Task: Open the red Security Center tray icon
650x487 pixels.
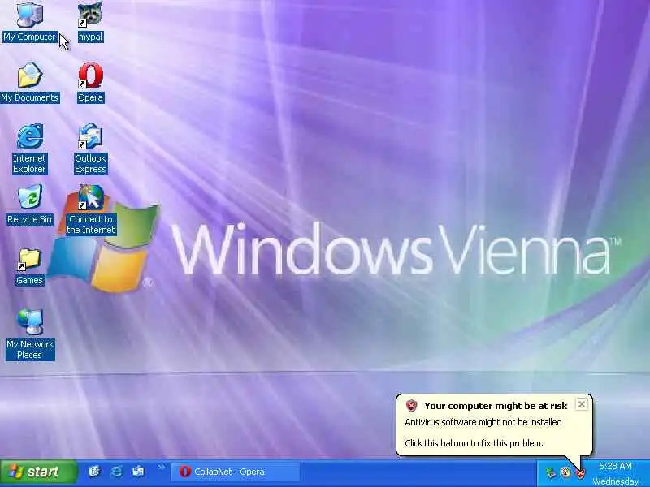Action: [580, 472]
